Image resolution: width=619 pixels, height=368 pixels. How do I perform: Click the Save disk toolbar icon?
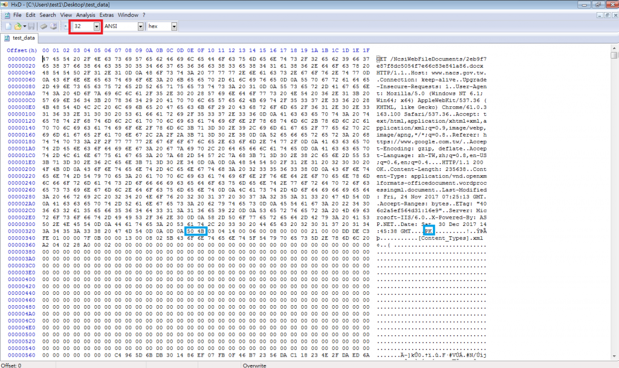pyautogui.click(x=31, y=27)
